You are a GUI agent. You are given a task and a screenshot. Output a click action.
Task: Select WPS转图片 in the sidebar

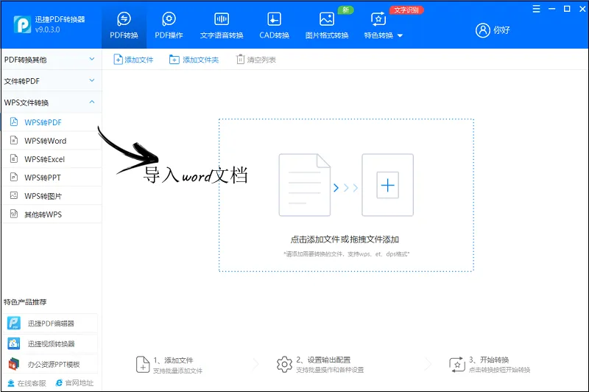[x=51, y=196]
